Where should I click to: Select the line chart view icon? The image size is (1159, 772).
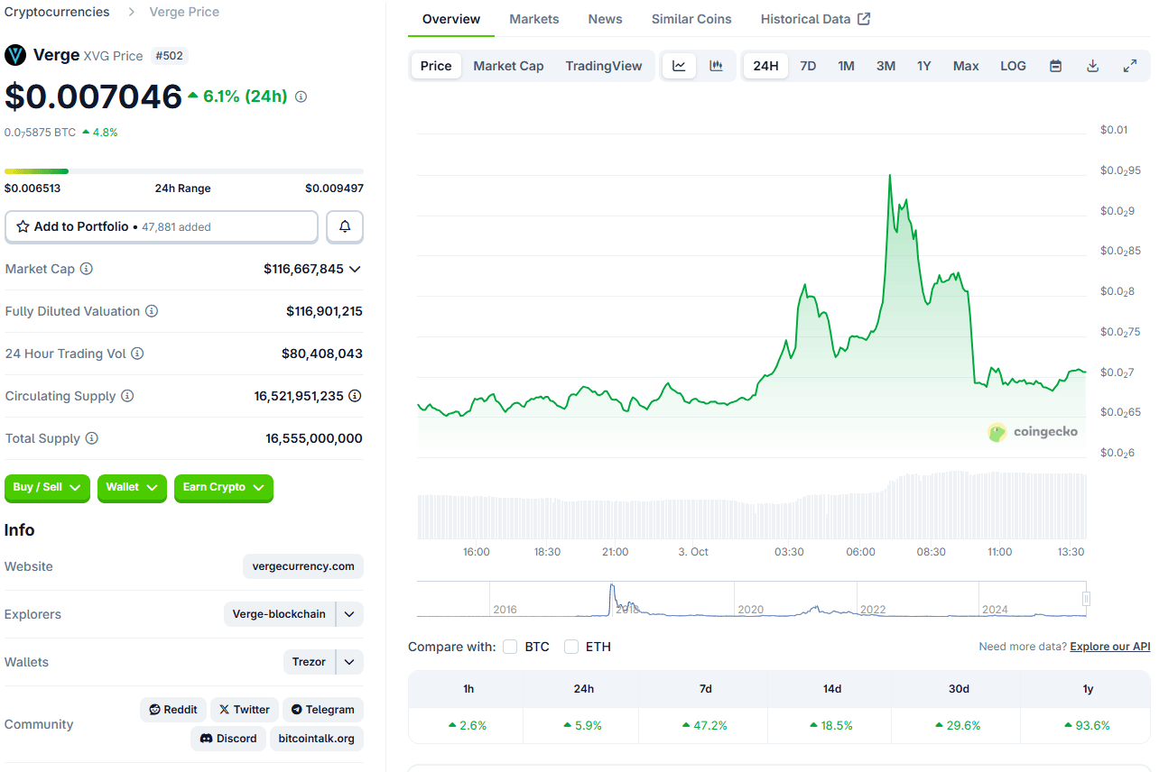pyautogui.click(x=679, y=66)
